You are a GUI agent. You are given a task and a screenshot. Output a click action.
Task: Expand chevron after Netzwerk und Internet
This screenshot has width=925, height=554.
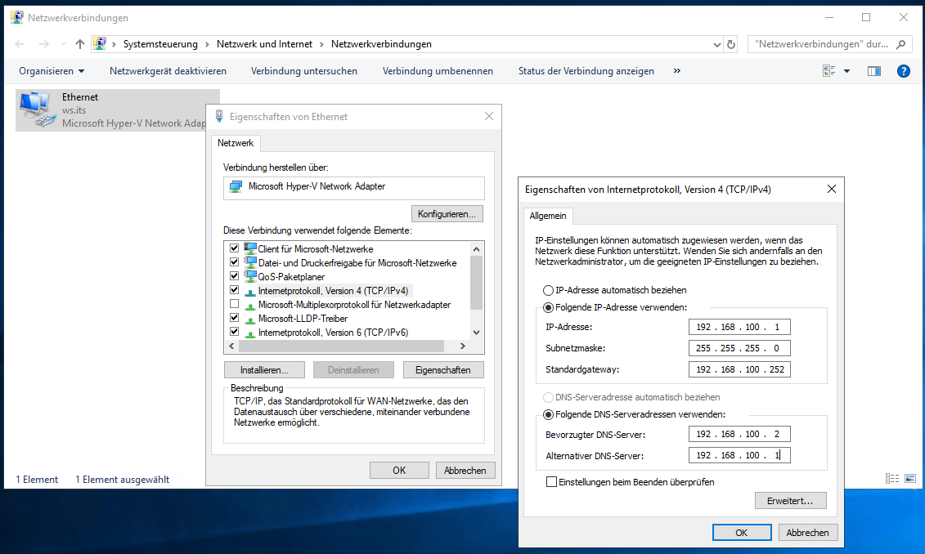pos(321,44)
